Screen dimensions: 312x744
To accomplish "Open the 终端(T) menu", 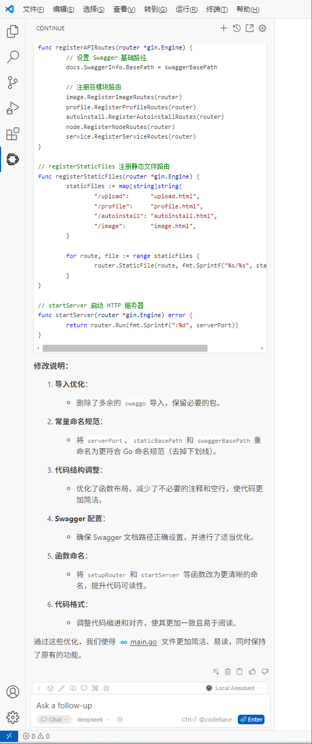I will point(217,10).
